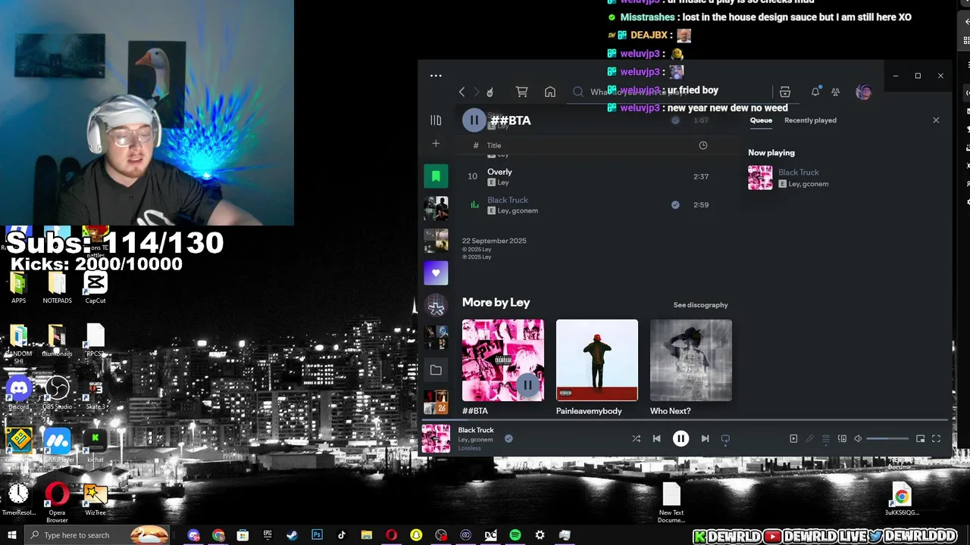Sort by the duration clock column header
970x545 pixels.
703,145
